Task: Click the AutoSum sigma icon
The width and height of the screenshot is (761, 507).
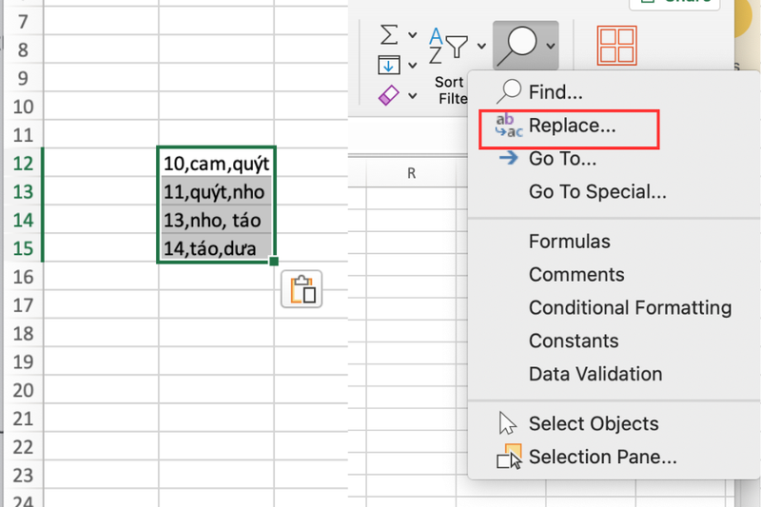Action: pos(389,35)
